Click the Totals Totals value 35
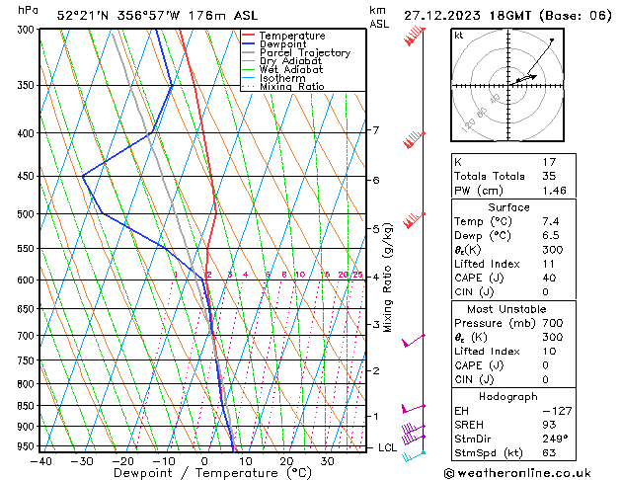The height and width of the screenshot is (480, 621). tap(549, 176)
